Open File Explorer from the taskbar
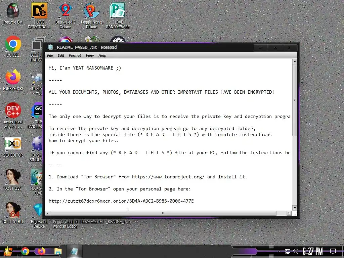The width and height of the screenshot is (344, 258). 58,251
